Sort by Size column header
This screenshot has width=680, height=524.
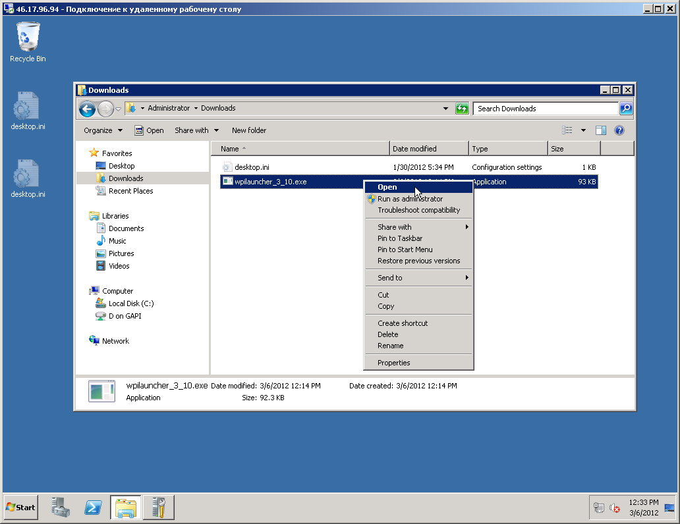574,149
